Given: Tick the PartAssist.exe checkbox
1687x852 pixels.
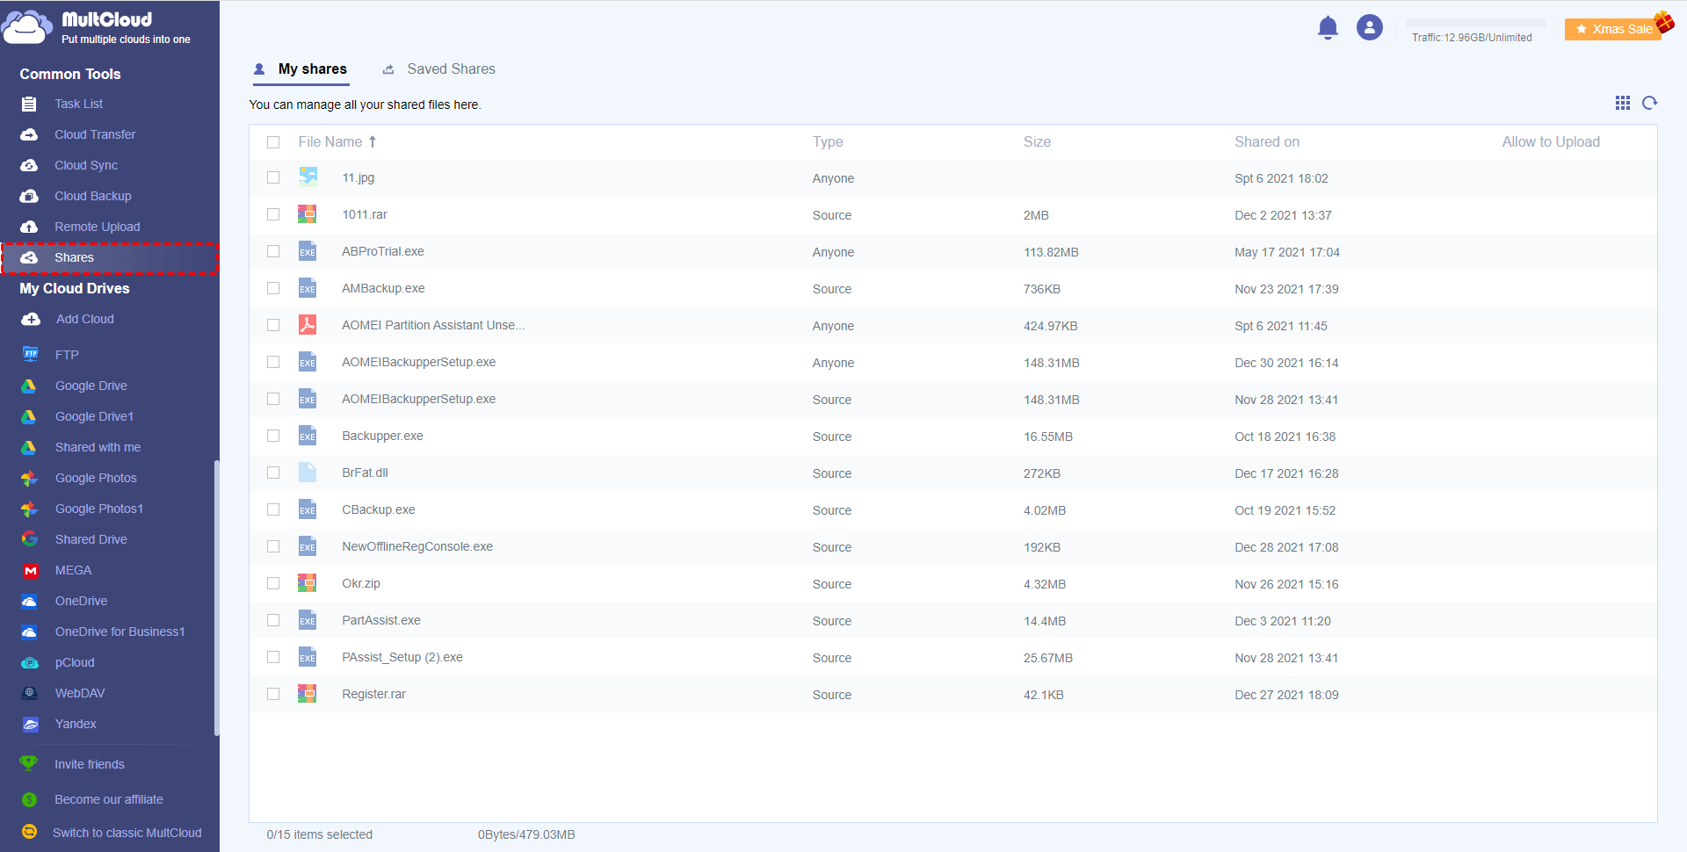Looking at the screenshot, I should click(273, 620).
